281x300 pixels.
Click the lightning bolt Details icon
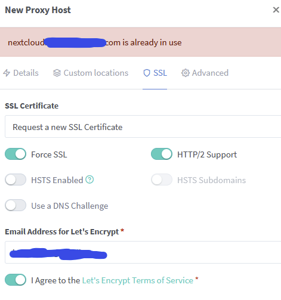coord(7,73)
